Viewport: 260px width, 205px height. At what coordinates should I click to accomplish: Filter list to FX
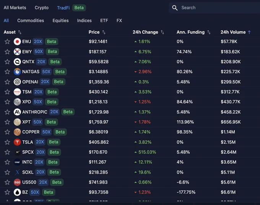[x=119, y=20]
